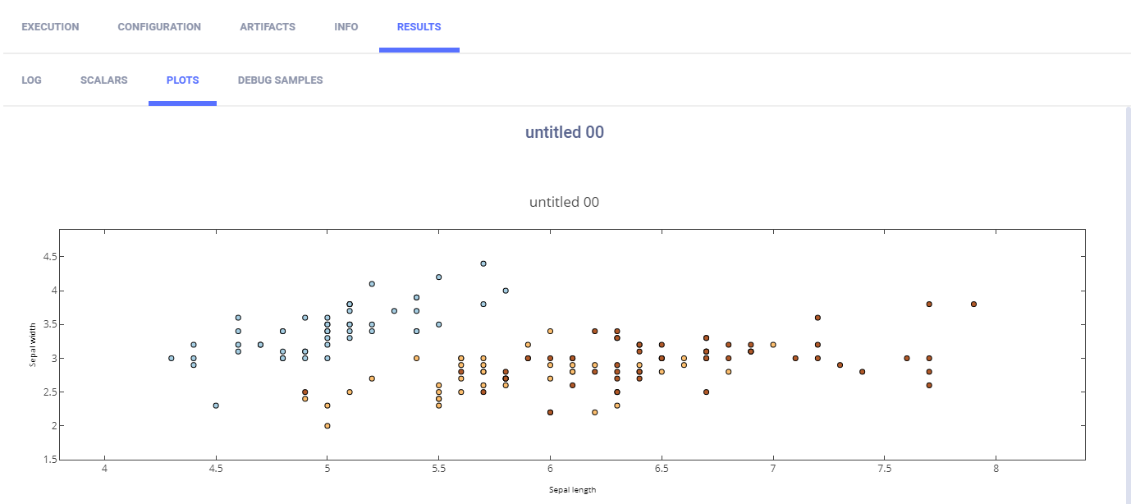The height and width of the screenshot is (504, 1131).
Task: Click the vertical scrollbar at the right edge
Action: coord(1127,304)
